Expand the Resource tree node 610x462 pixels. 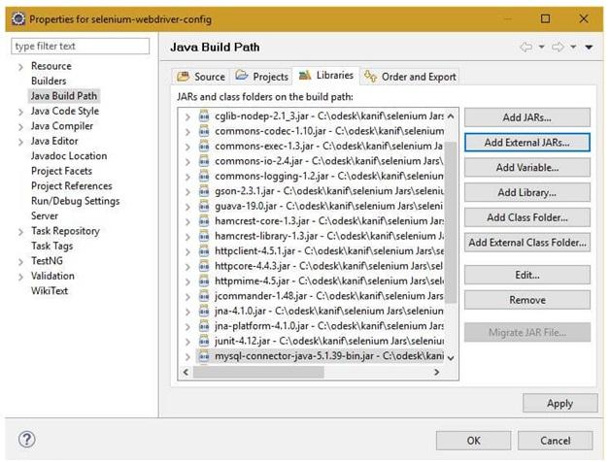click(20, 66)
